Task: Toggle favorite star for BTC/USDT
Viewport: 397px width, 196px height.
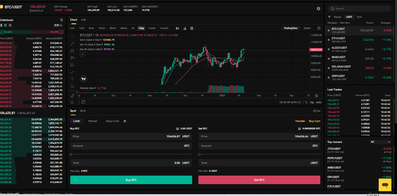Action: pyautogui.click(x=329, y=30)
